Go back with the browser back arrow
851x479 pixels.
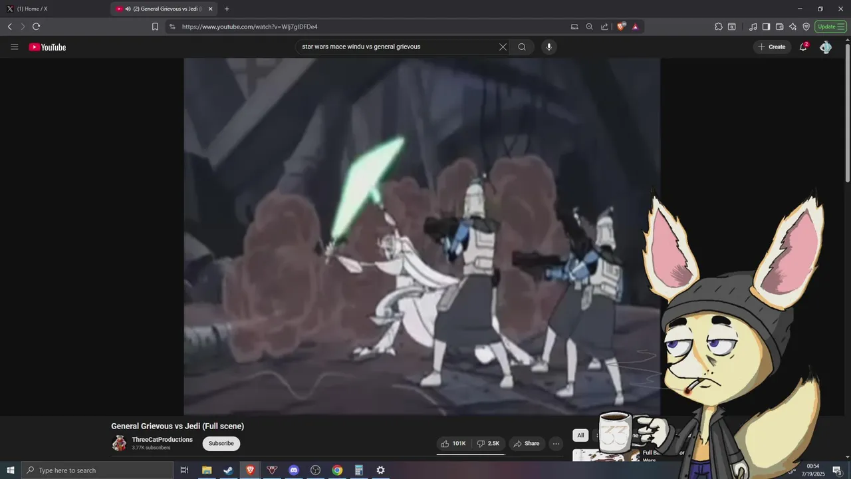[9, 27]
